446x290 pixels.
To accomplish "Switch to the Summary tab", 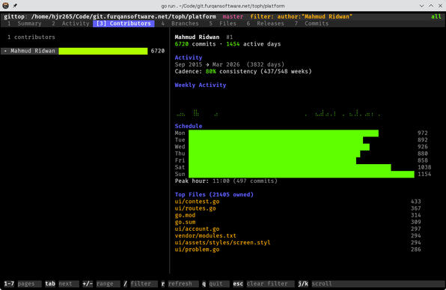I will 25,23.
